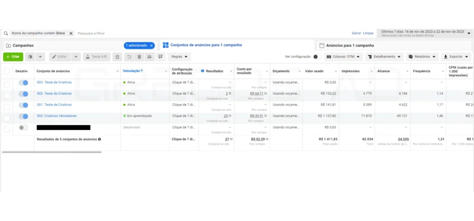Click the info icon beside Resultados header
The height and width of the screenshot is (221, 474).
(202, 71)
